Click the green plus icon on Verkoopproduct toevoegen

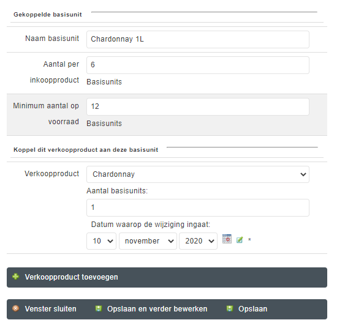(15, 277)
